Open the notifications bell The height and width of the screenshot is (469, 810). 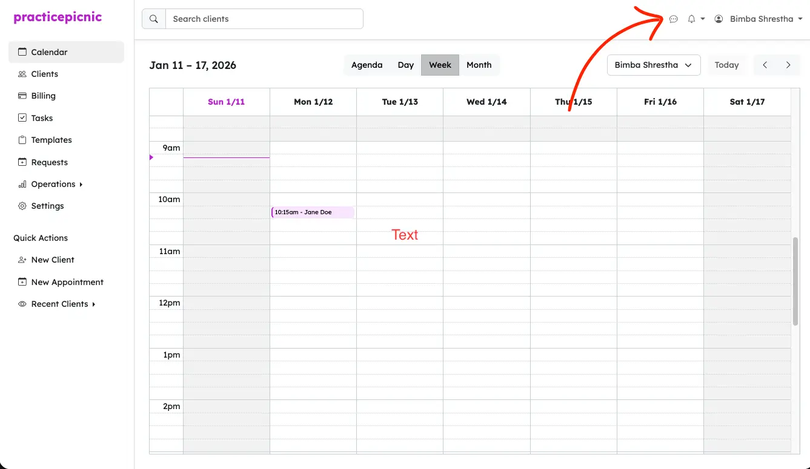[x=692, y=19]
